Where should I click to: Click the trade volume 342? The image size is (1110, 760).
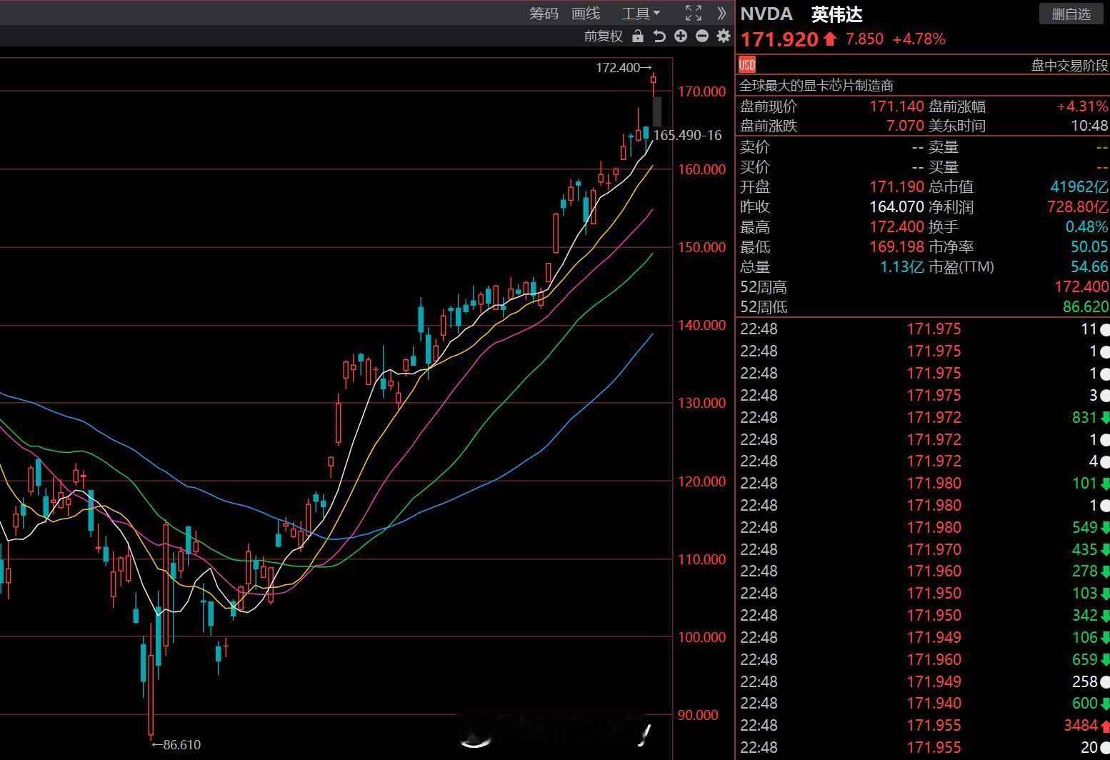click(1084, 616)
